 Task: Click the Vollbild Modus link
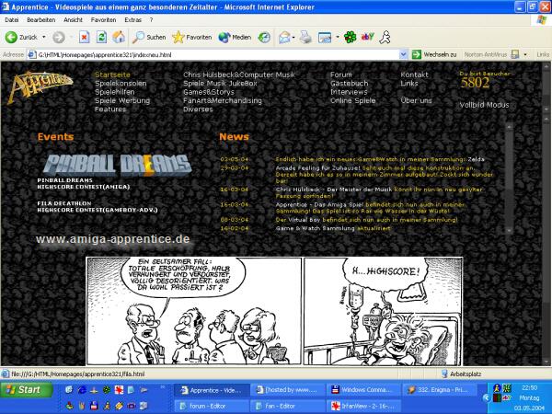point(484,105)
